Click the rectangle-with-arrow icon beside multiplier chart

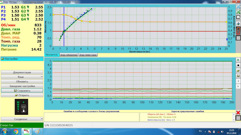(238, 17)
